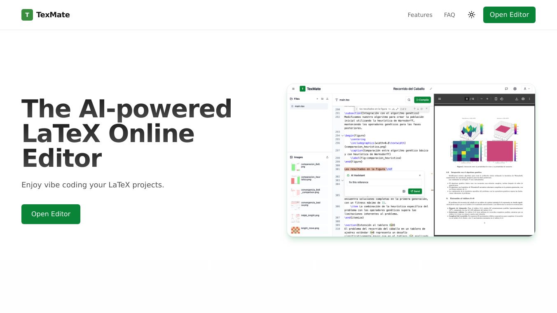Go to the FAQ navigation link
557x313 pixels.
click(x=449, y=15)
